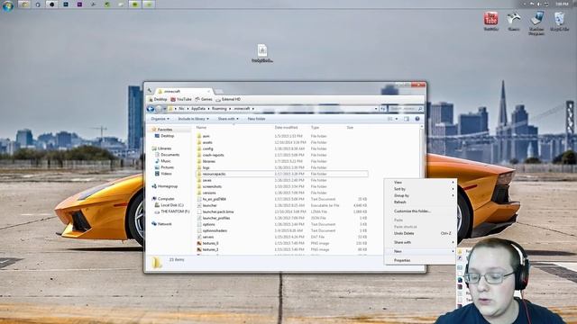The image size is (577, 324).
Task: Select the assets folder
Action: tap(207, 142)
